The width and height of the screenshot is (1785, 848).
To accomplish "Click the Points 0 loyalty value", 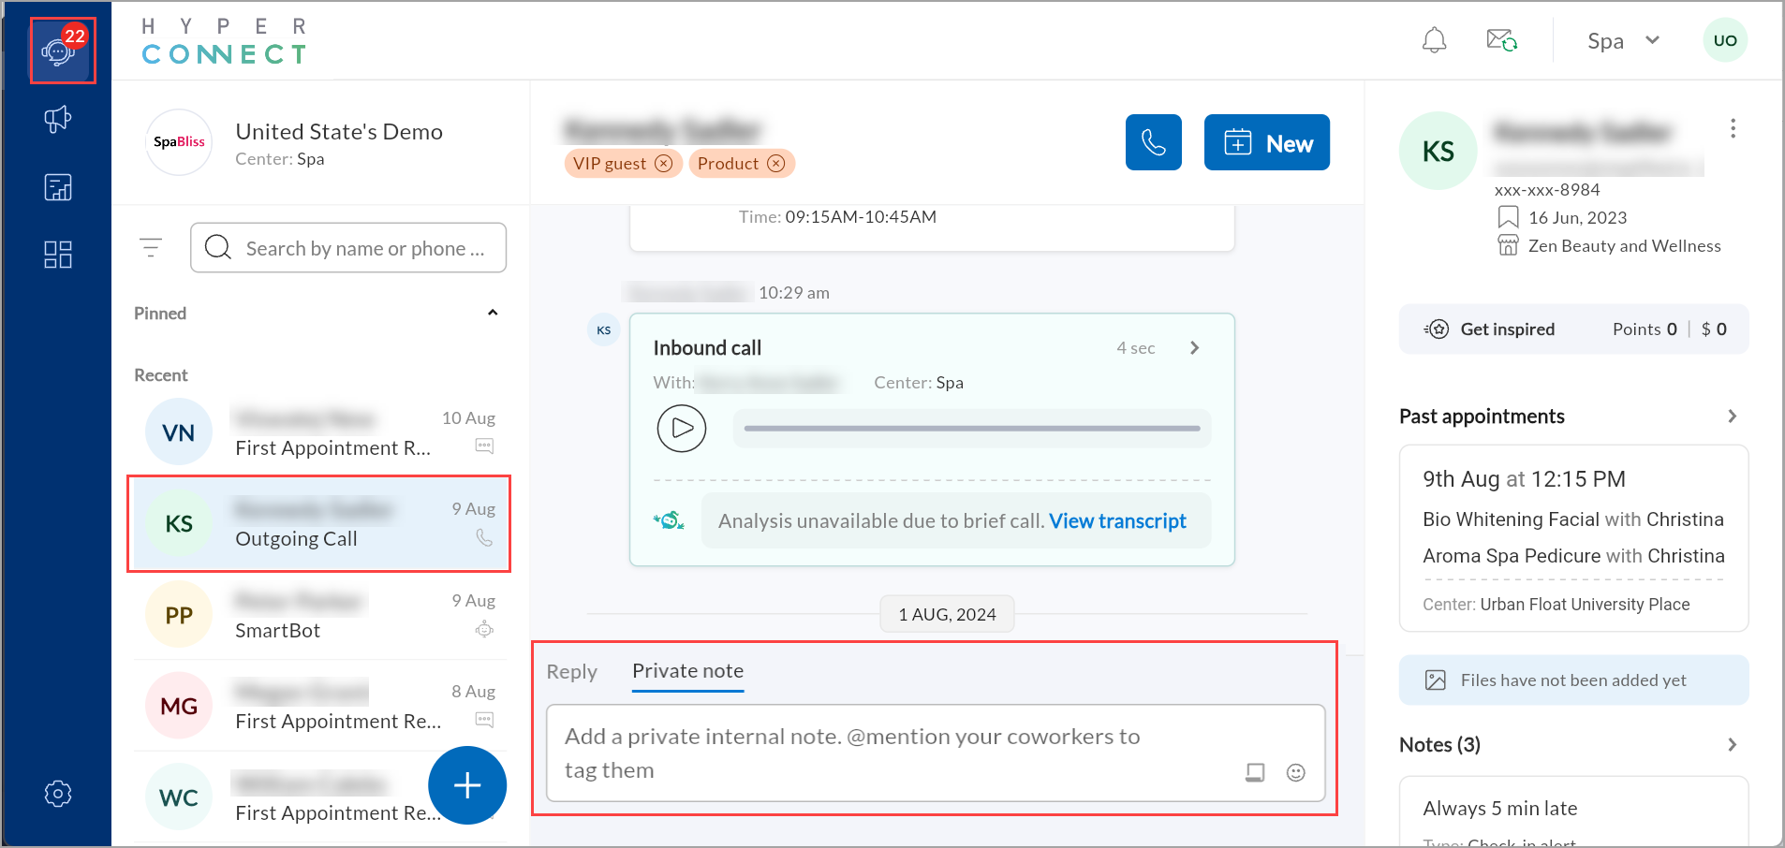I will click(x=1644, y=329).
